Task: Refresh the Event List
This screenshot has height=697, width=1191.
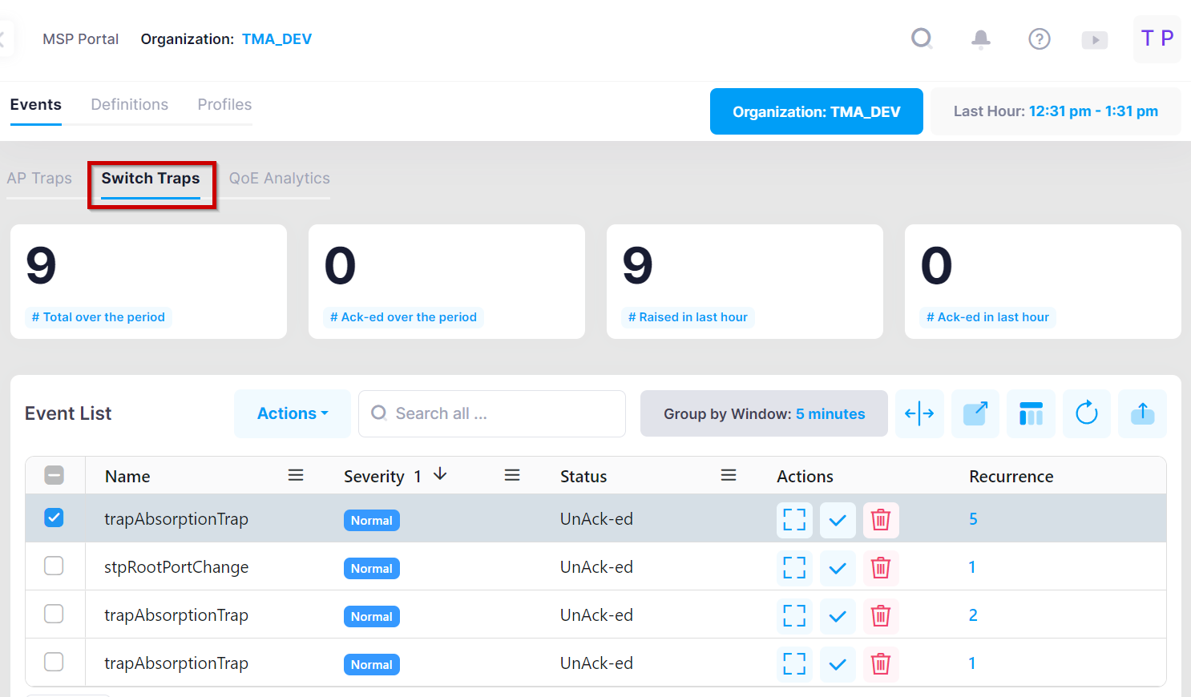Action: (x=1086, y=413)
